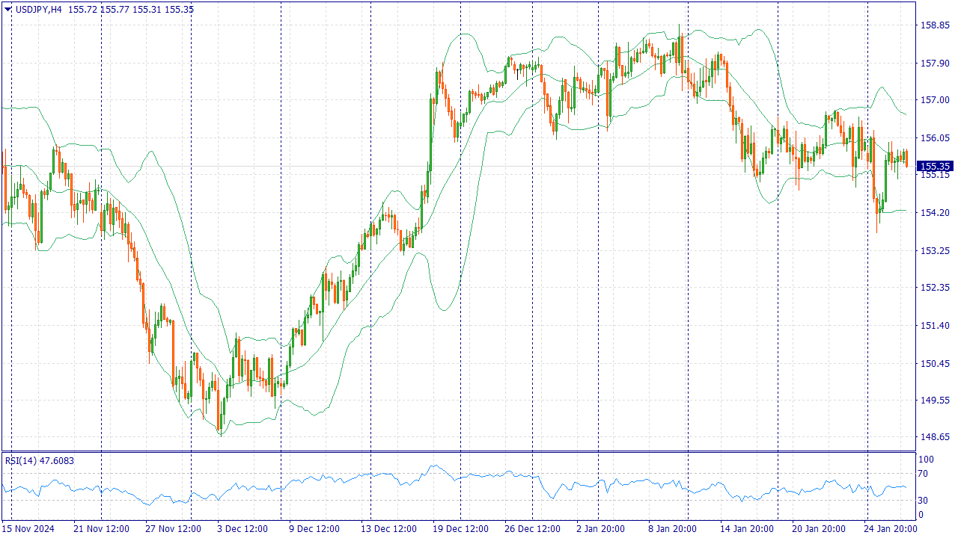The height and width of the screenshot is (538, 958).
Task: Click the 19 Dec 12:00 time label
Action: (461, 529)
